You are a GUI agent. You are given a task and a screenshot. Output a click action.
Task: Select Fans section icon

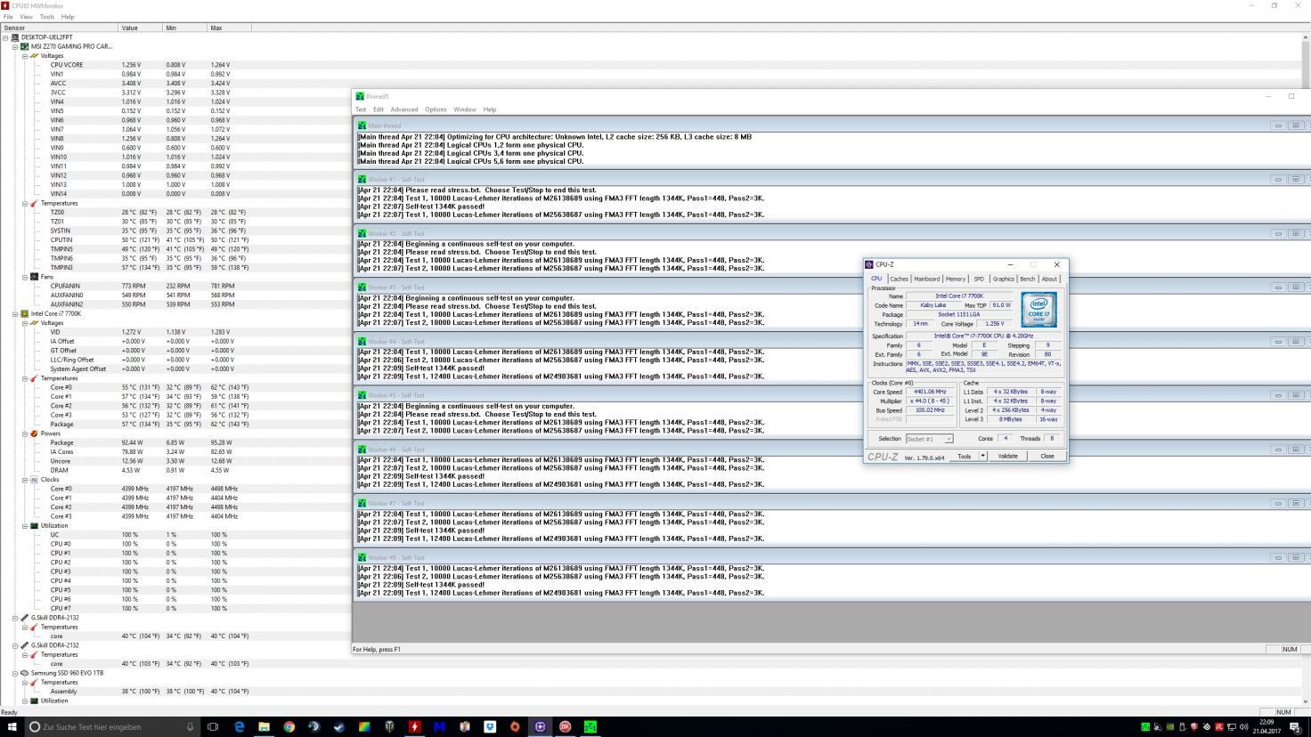coord(35,277)
